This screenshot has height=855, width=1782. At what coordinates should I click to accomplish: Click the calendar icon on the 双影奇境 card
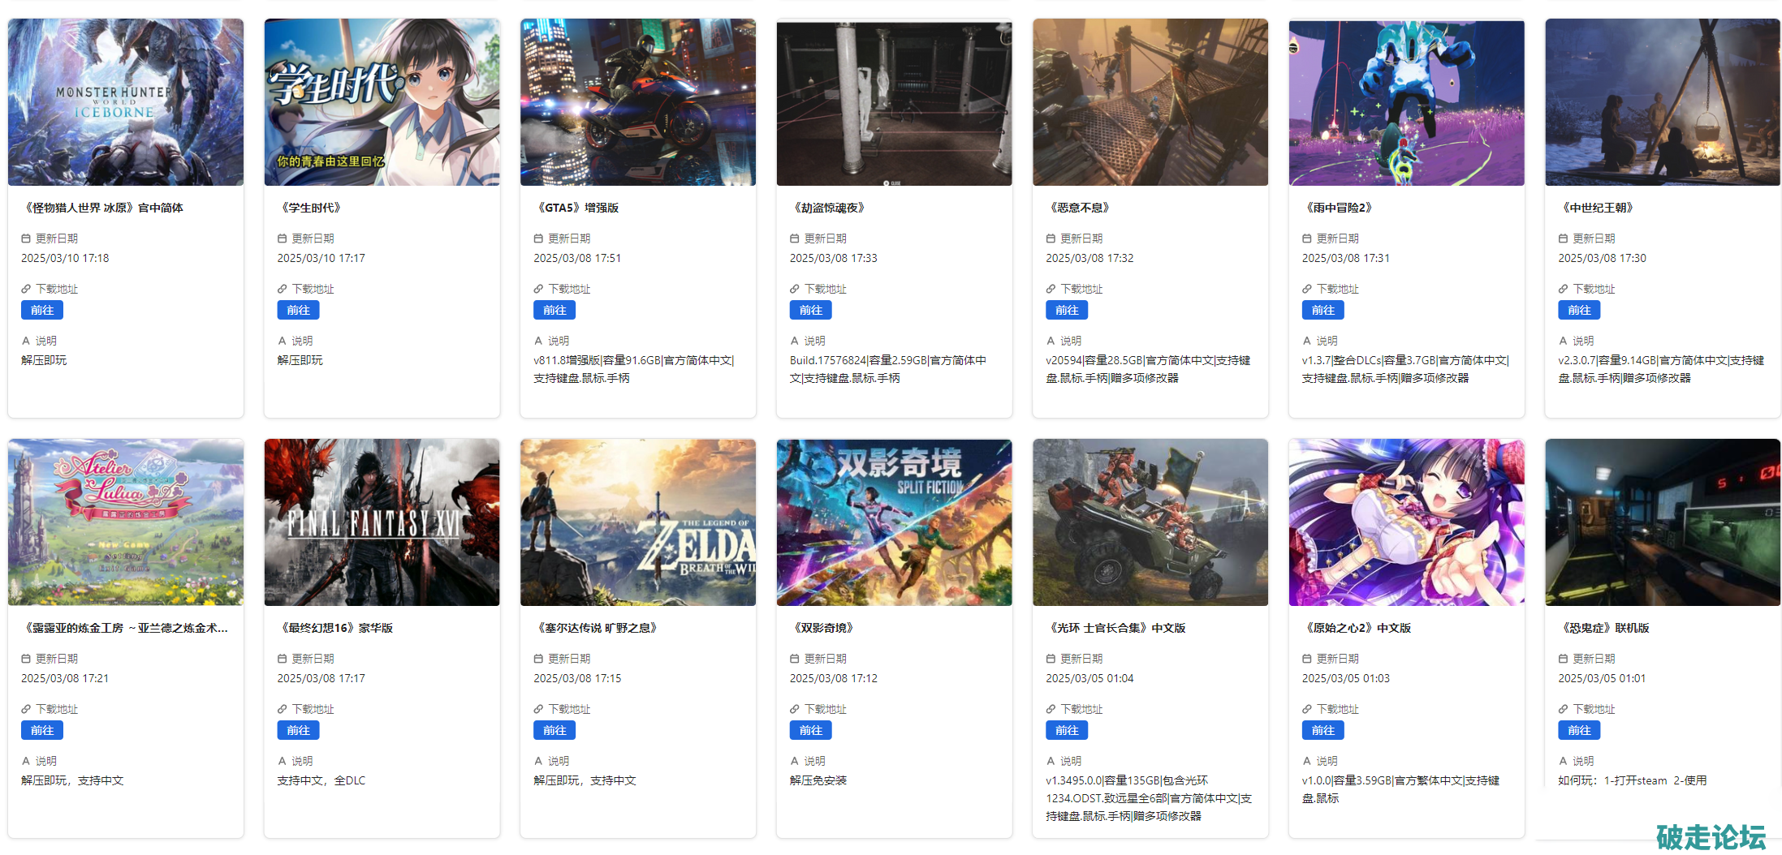coord(795,659)
